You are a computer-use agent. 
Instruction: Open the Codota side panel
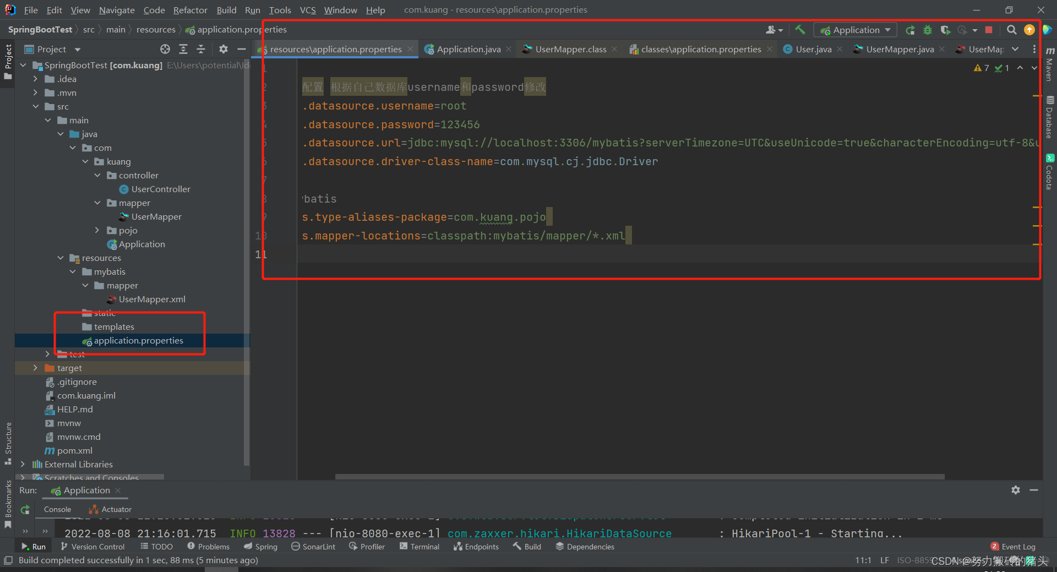coord(1050,172)
